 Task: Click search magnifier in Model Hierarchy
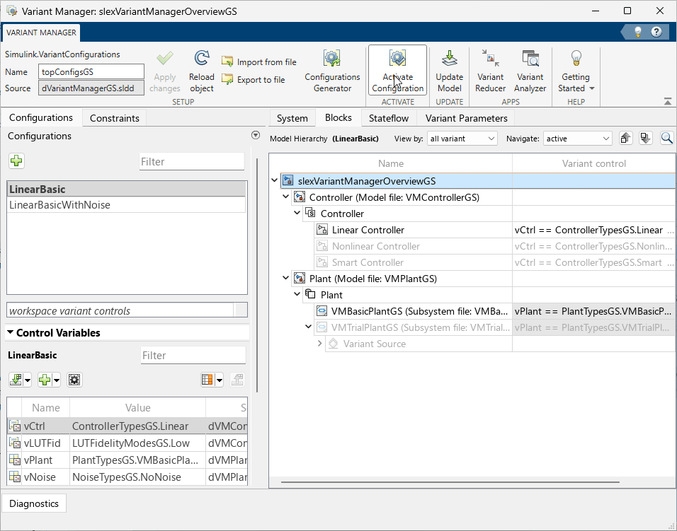click(x=666, y=139)
